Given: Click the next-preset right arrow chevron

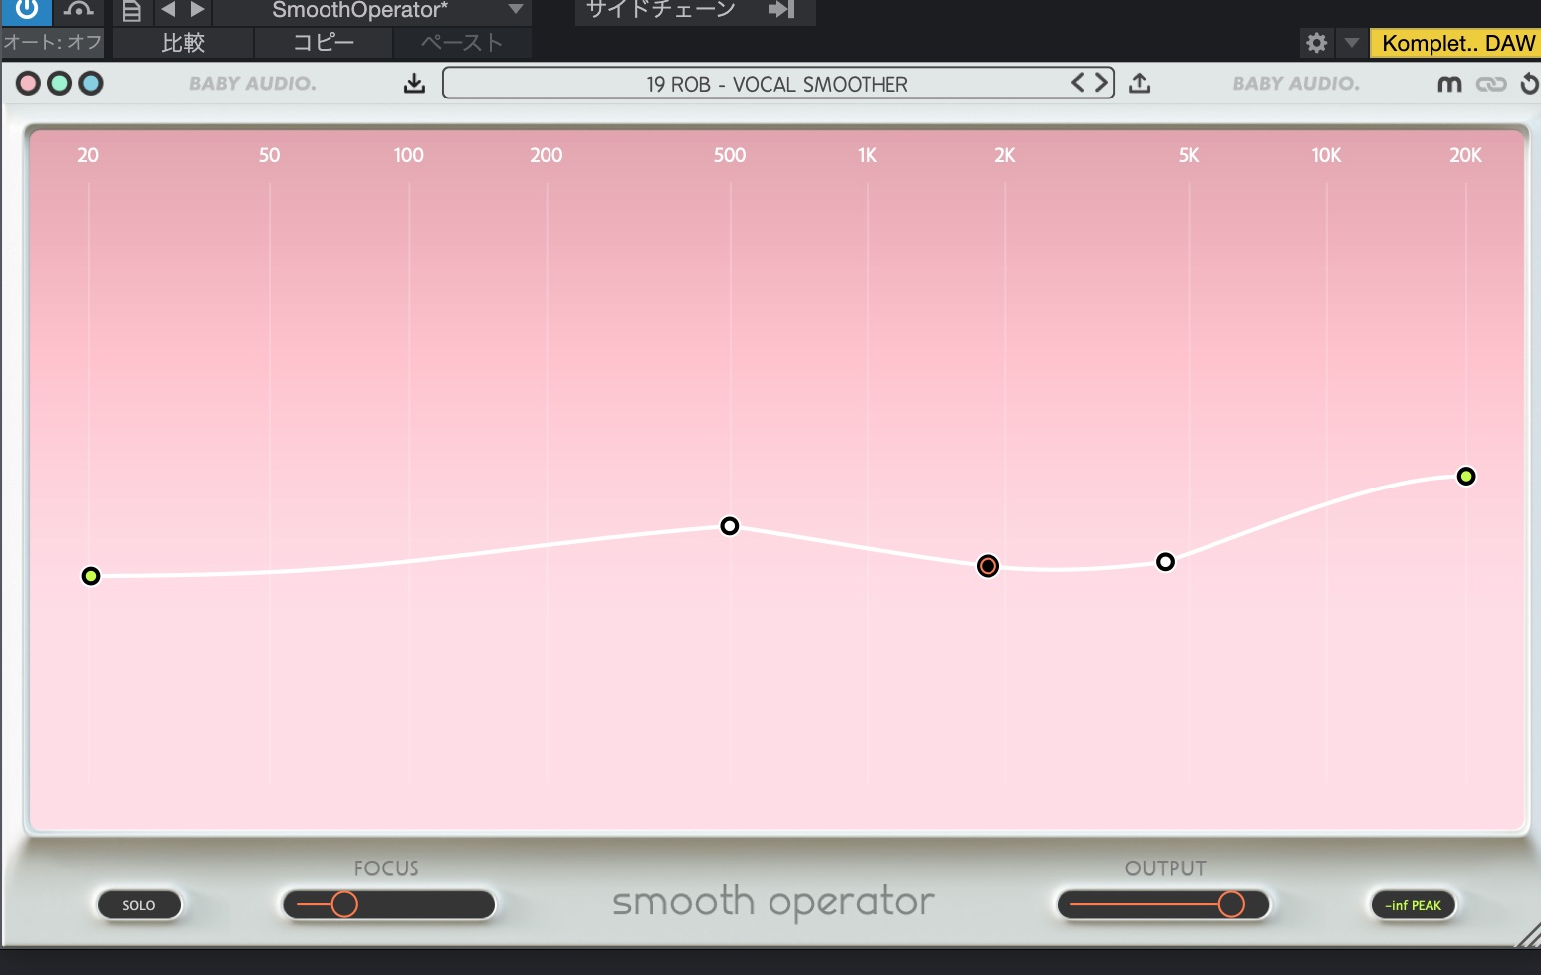Looking at the screenshot, I should click(x=1100, y=83).
